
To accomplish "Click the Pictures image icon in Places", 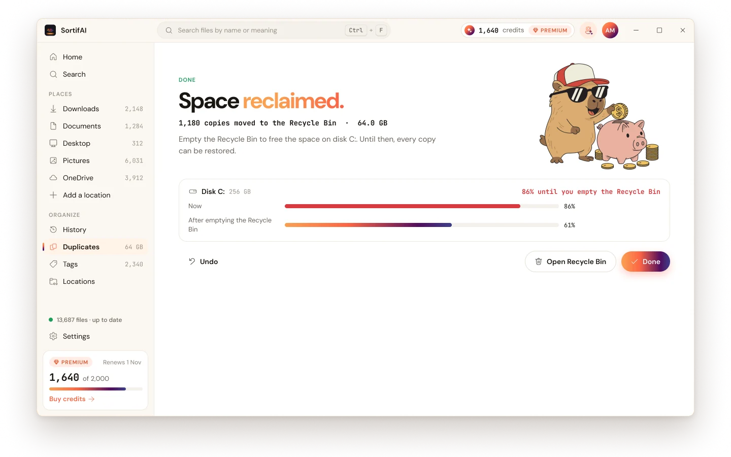I will pyautogui.click(x=53, y=160).
